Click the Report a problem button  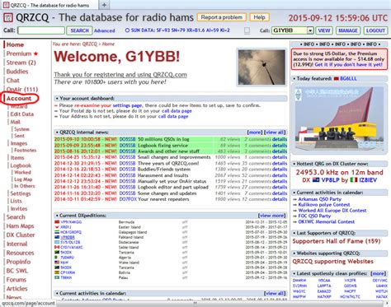click(x=222, y=17)
